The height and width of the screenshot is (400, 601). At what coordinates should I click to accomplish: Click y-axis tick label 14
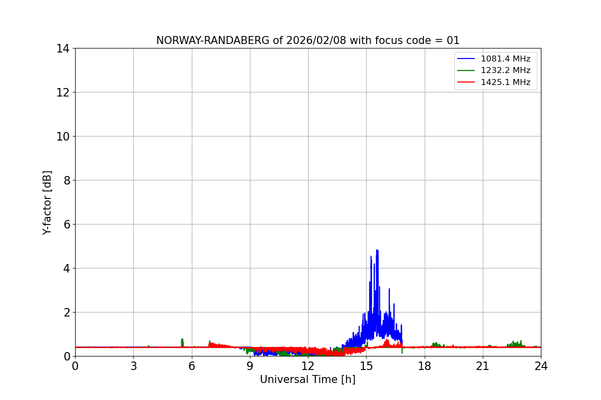[x=63, y=48]
